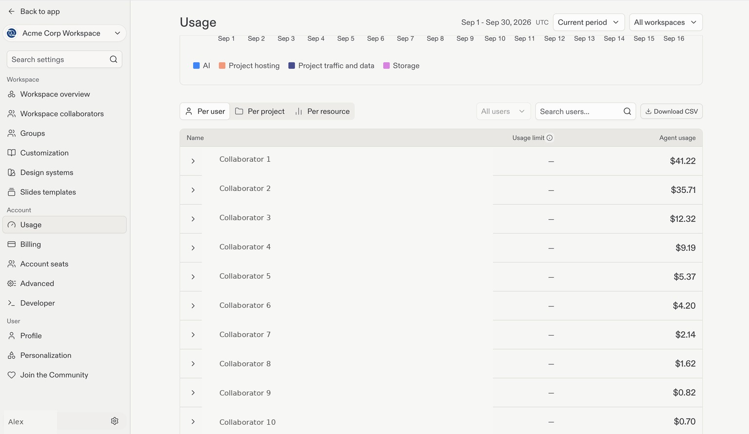The image size is (749, 434).
Task: Click the Workspace collaborators people icon
Action: pyautogui.click(x=12, y=113)
